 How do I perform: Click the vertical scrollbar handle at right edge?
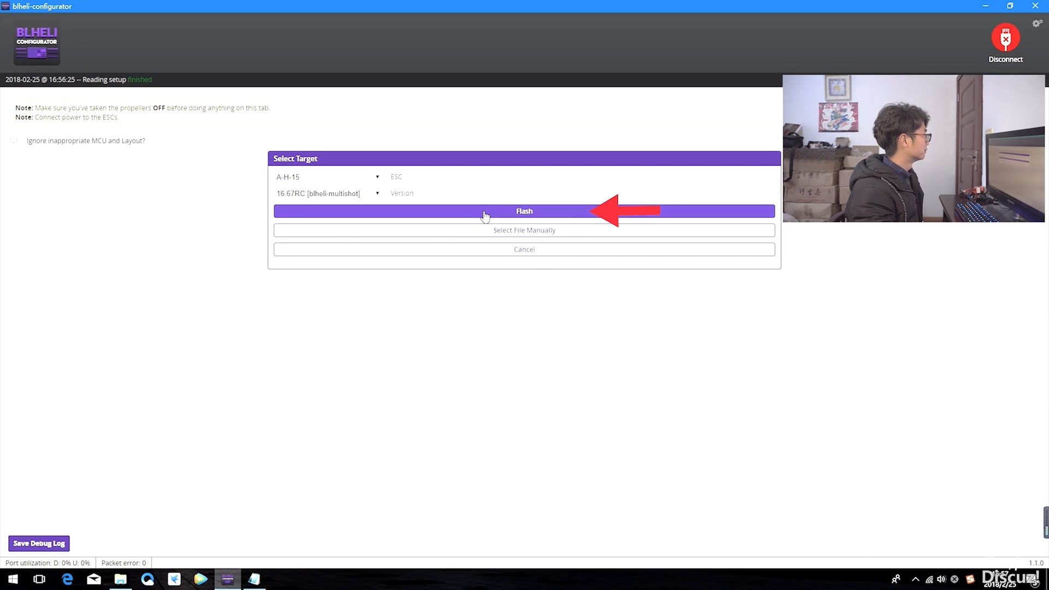(x=1046, y=523)
